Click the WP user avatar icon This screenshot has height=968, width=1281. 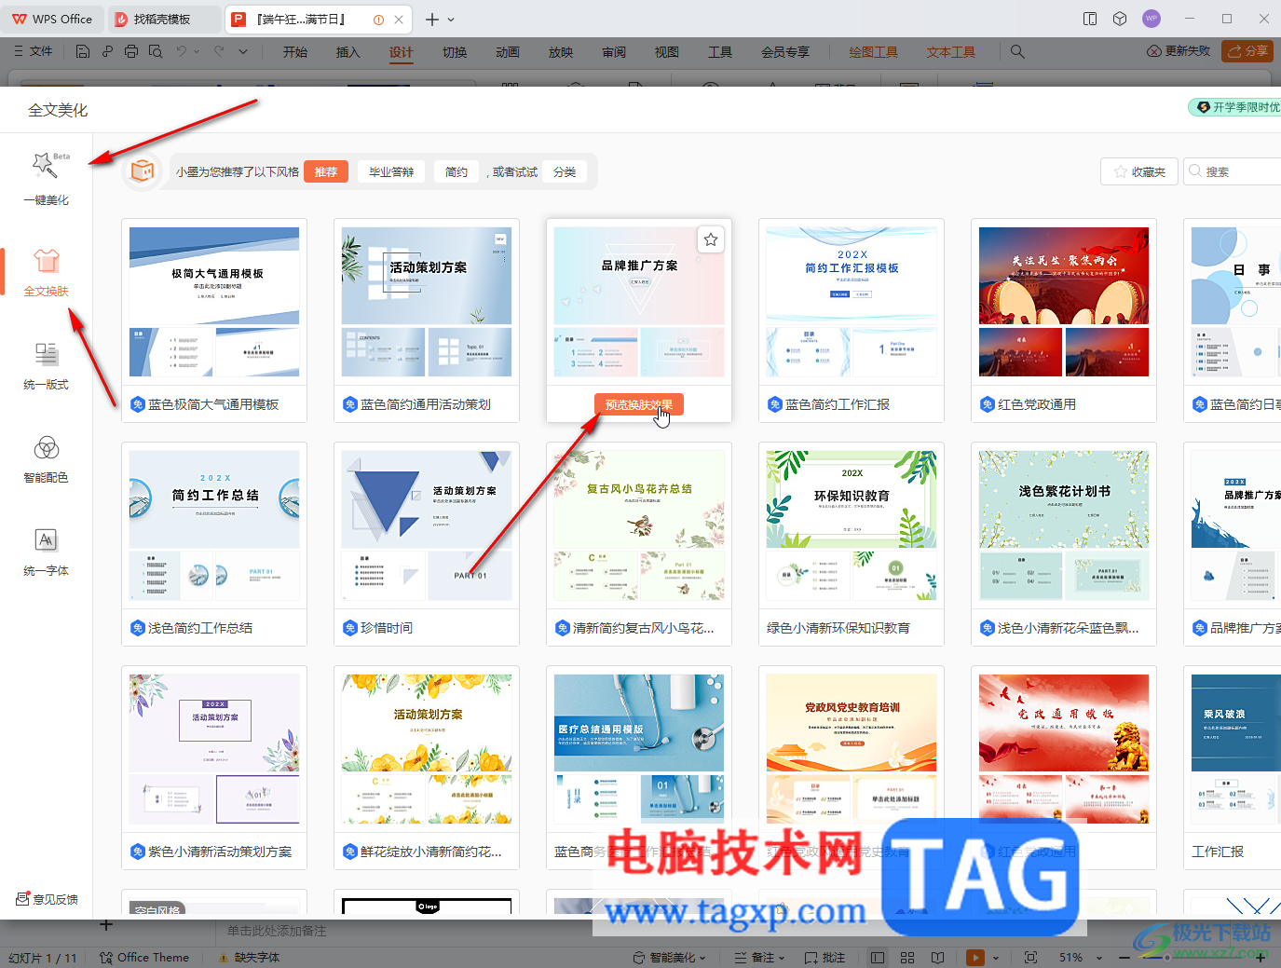[x=1152, y=19]
